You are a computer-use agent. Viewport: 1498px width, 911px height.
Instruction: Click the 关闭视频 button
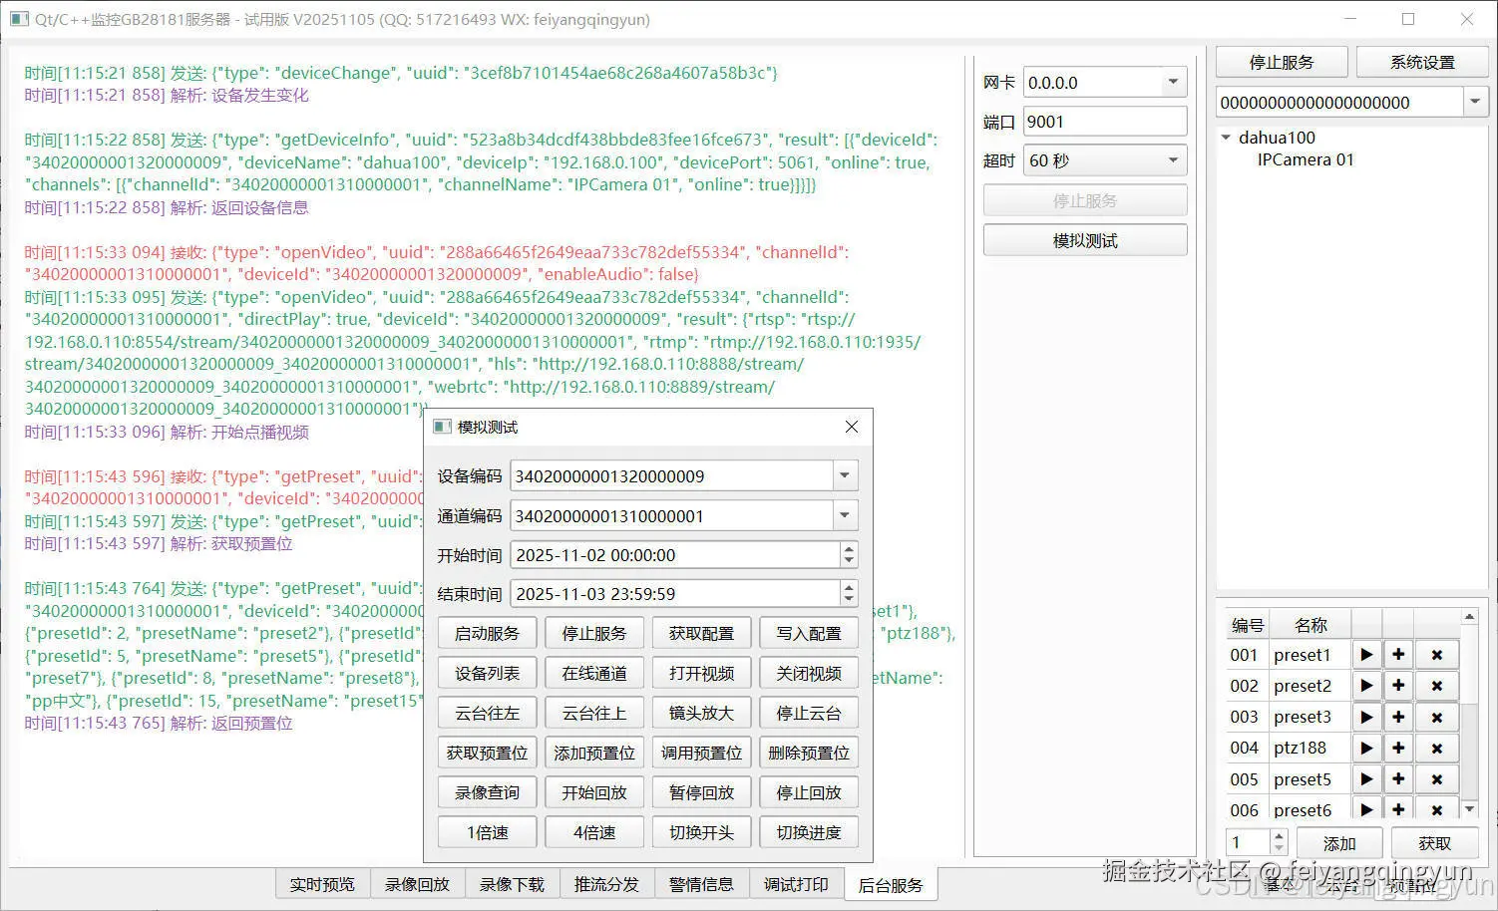[809, 673]
